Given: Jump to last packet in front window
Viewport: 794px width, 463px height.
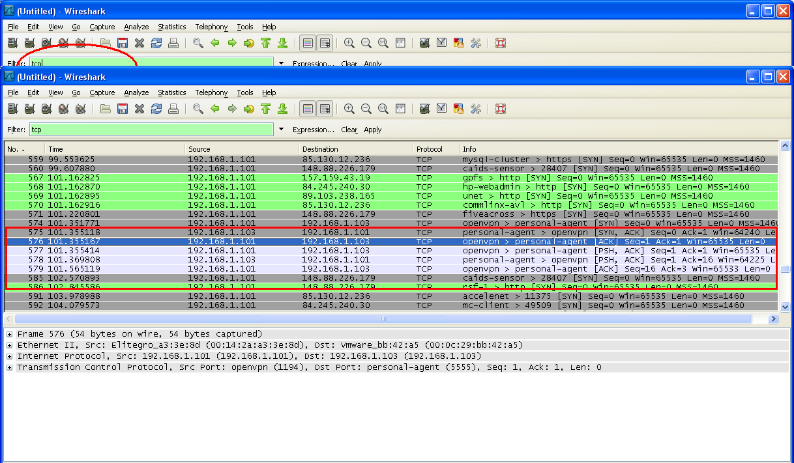Looking at the screenshot, I should pos(282,109).
